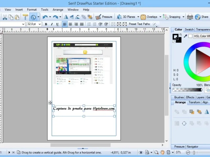Undo the last action
Screen dimensions: 210x157
(x=45, y=17)
